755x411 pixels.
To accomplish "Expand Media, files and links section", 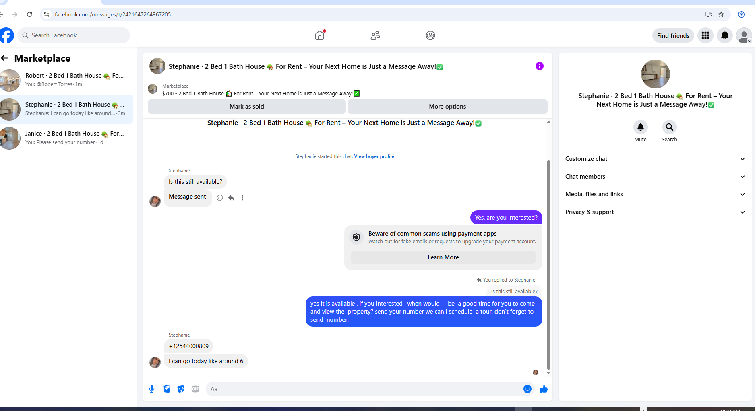I will point(655,194).
